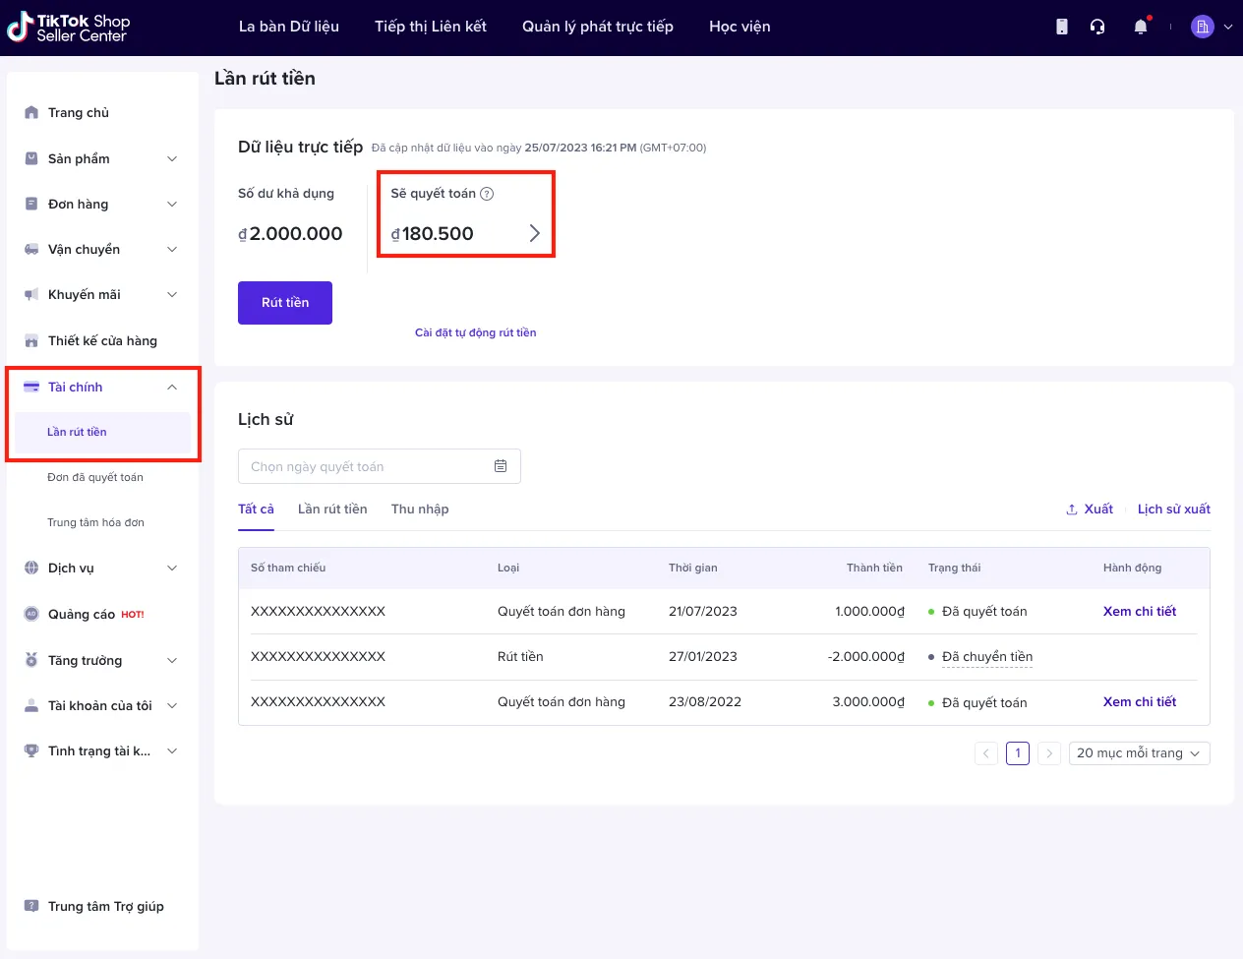
Task: Click the Thiết kế cửa hàng store icon
Action: click(31, 340)
